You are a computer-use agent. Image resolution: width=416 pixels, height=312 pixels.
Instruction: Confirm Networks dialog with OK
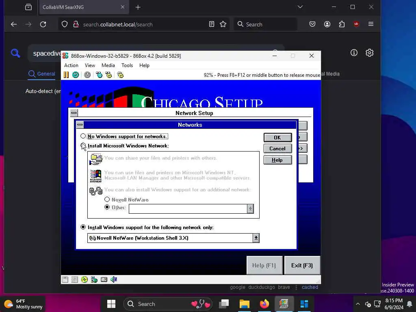(277, 137)
